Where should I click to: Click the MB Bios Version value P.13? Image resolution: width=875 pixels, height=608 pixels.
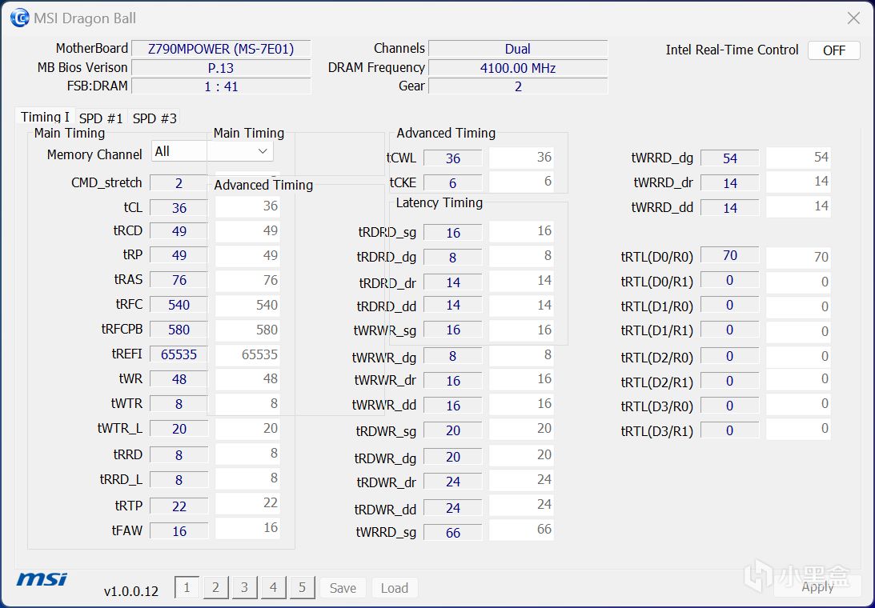click(221, 68)
